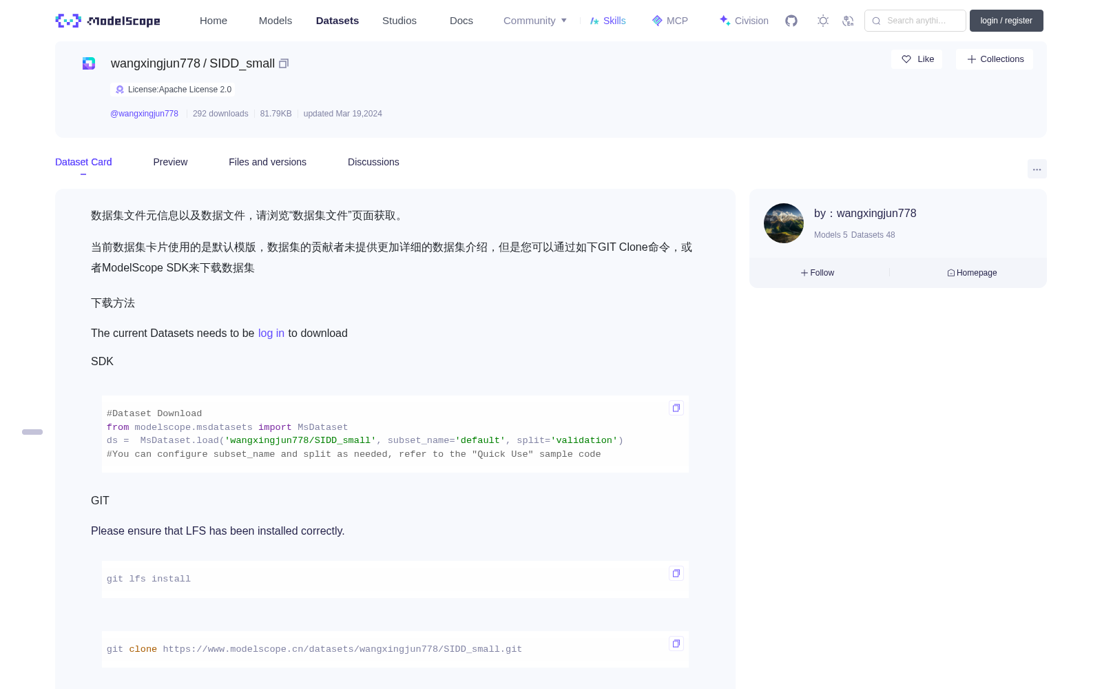The image size is (1102, 689).
Task: Click the '81.79KB' size text
Action: pyautogui.click(x=275, y=114)
